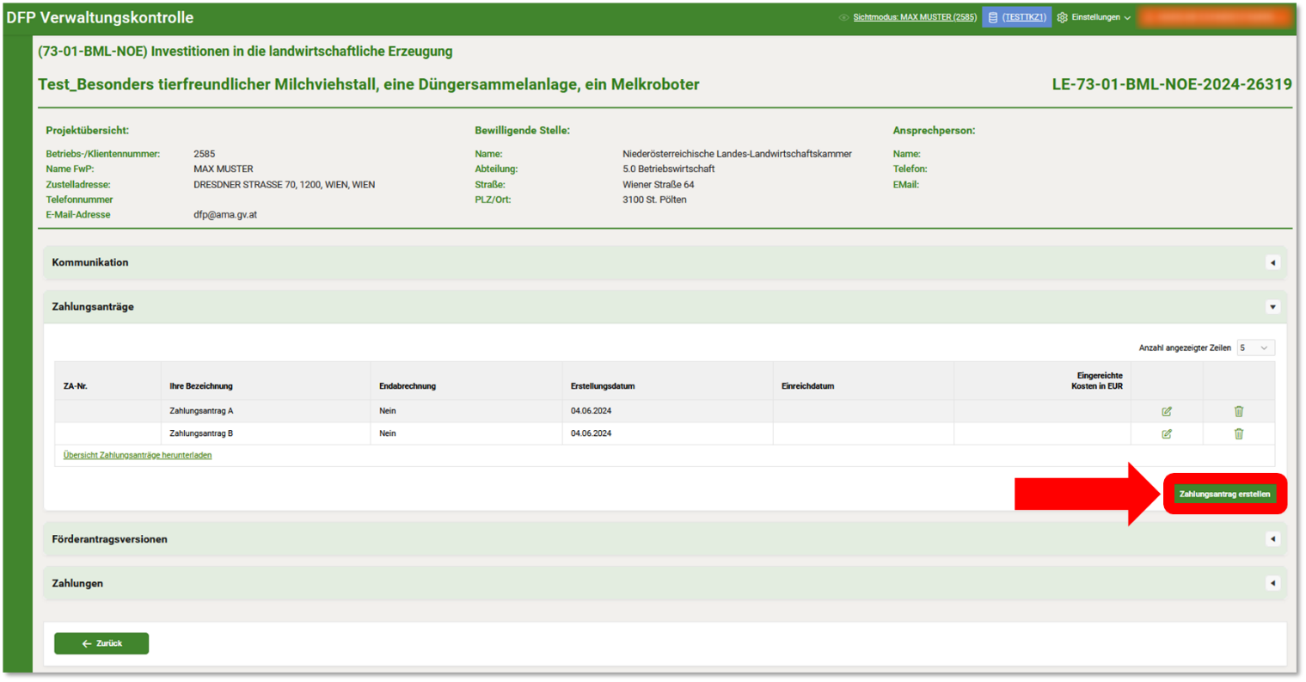Edit Zahlungsantrag B with pencil icon
The height and width of the screenshot is (682, 1306).
(1166, 433)
